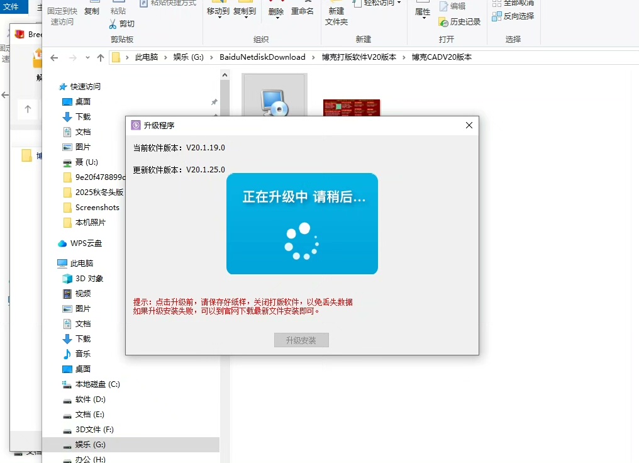The height and width of the screenshot is (463, 639).
Task: Expand the chevron after 娱乐 (G:) in breadcrumb
Action: (x=211, y=57)
